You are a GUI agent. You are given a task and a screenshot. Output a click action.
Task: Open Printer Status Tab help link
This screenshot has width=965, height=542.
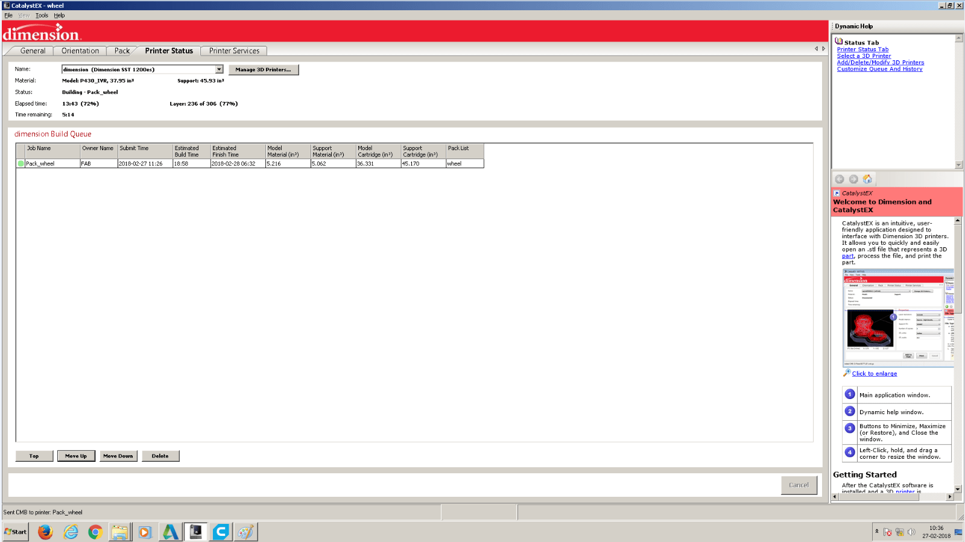click(x=862, y=49)
